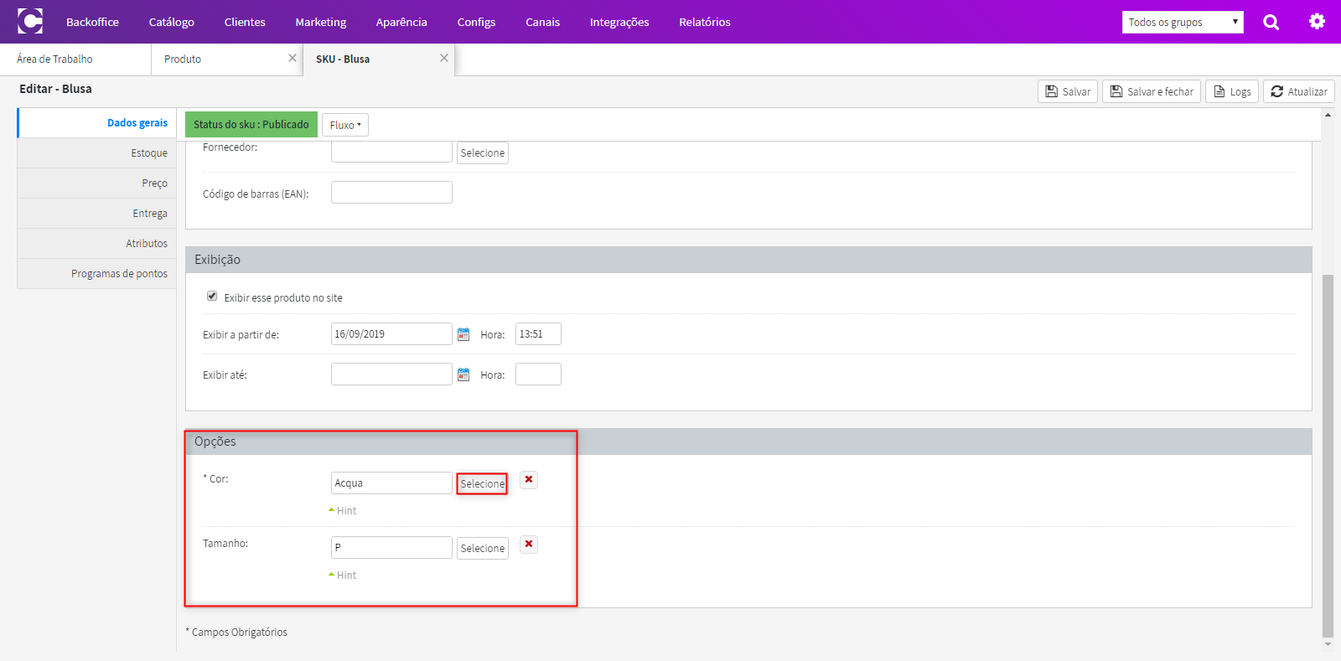Open the Catálogo menu
This screenshot has height=661, width=1341.
pyautogui.click(x=172, y=22)
